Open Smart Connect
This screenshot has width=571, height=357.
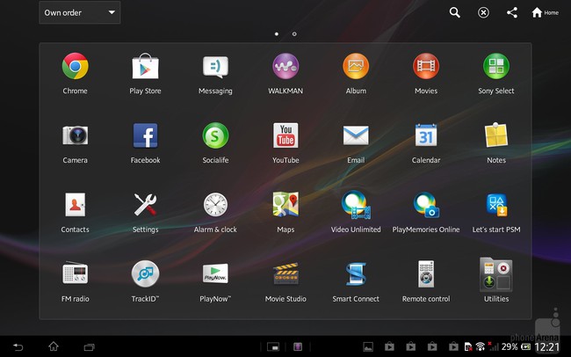[356, 273]
